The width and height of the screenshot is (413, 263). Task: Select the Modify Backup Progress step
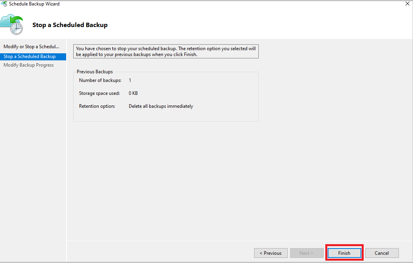click(x=28, y=65)
